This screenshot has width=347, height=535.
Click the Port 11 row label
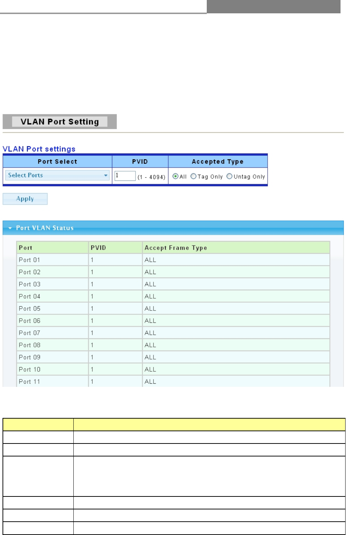click(29, 382)
